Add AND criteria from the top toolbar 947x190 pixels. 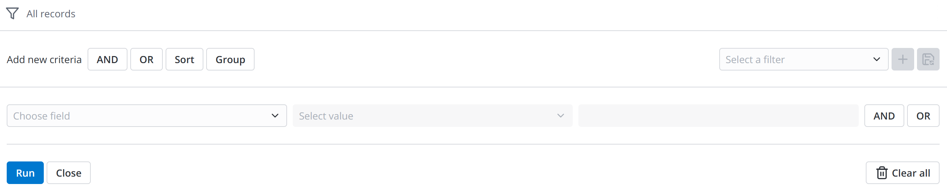(x=107, y=60)
